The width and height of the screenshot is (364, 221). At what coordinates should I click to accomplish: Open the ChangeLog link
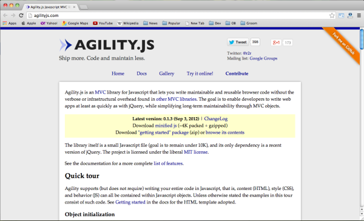point(216,119)
